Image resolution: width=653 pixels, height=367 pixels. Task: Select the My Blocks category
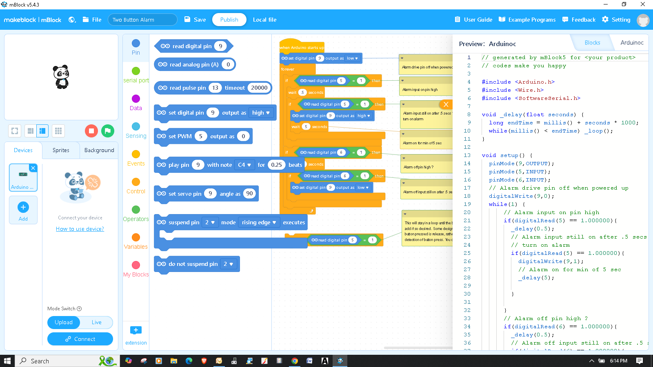[136, 269]
